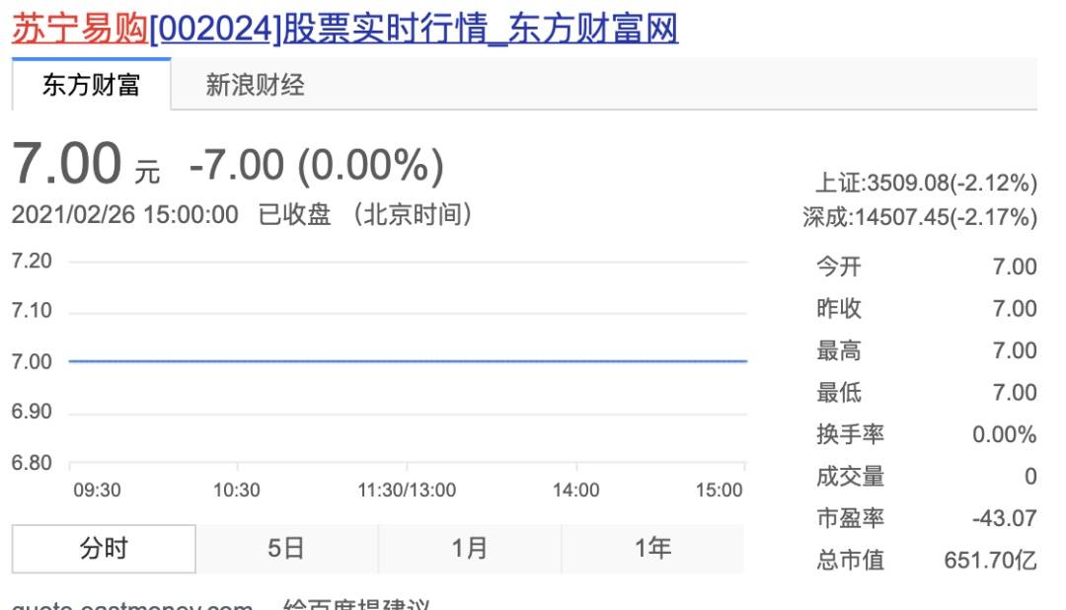Click the 6.80 y-axis label
The image size is (1066, 610).
pyautogui.click(x=32, y=463)
